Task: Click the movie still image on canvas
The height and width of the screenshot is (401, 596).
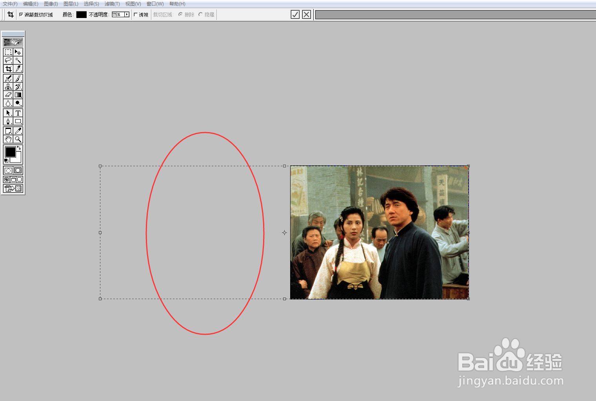Action: click(x=379, y=232)
